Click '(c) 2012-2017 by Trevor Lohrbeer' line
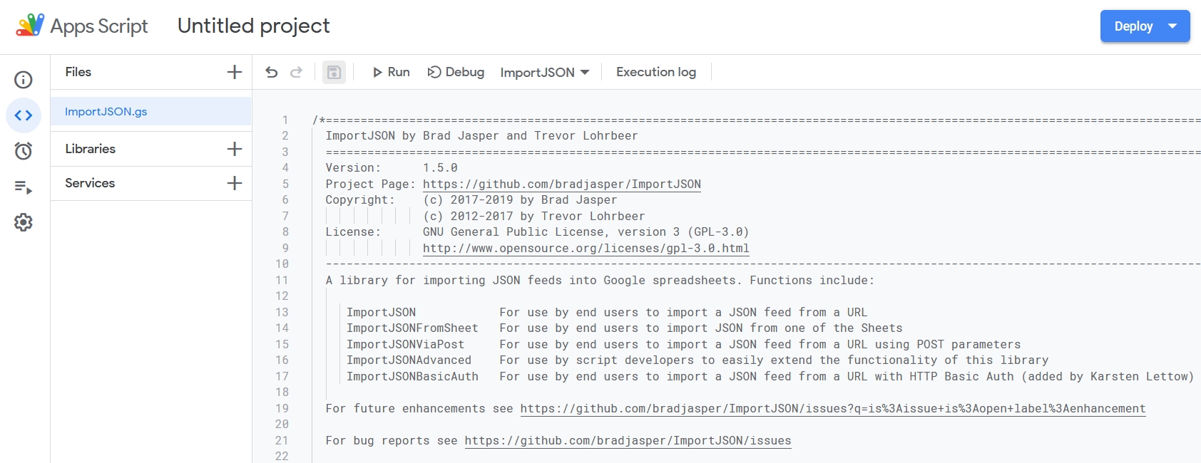 pyautogui.click(x=533, y=217)
